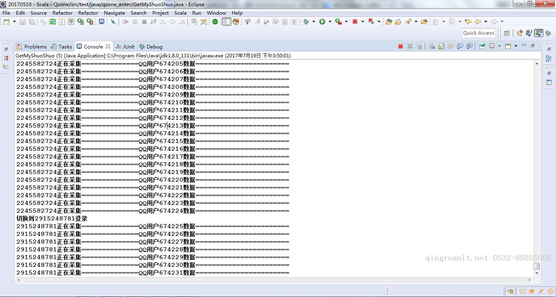Click the Resume debug icon
556x297 pixels.
click(125, 22)
